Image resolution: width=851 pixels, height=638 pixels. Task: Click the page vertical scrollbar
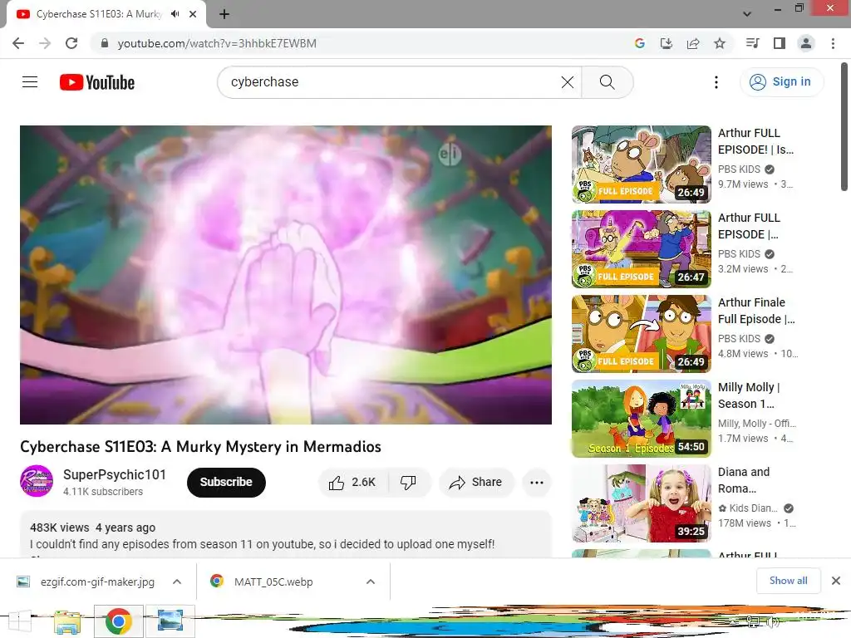pyautogui.click(x=844, y=127)
